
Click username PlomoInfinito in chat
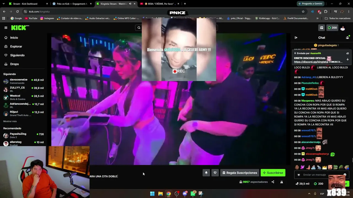(310, 83)
